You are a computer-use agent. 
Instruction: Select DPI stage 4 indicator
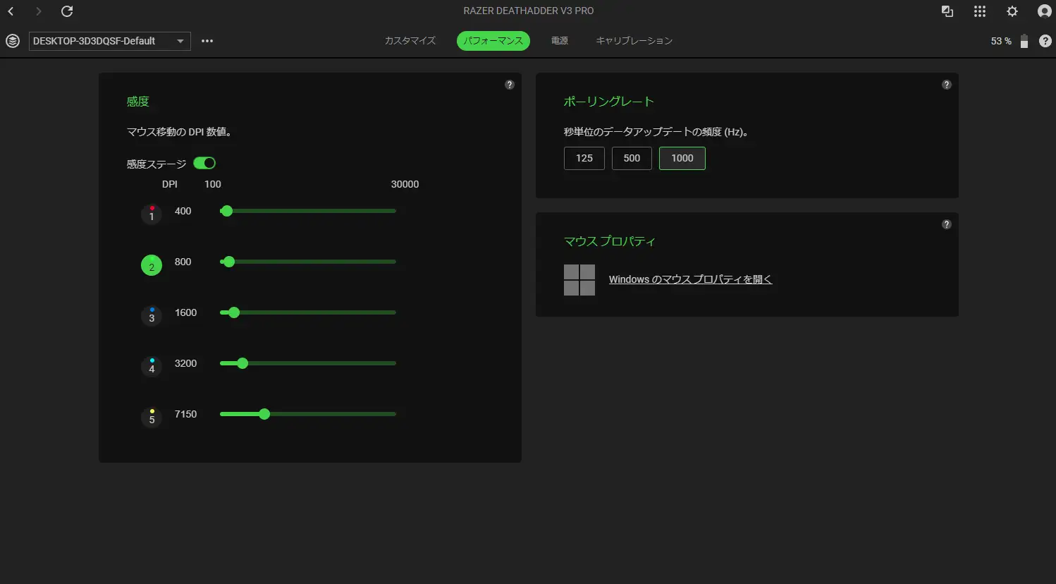[x=152, y=366]
